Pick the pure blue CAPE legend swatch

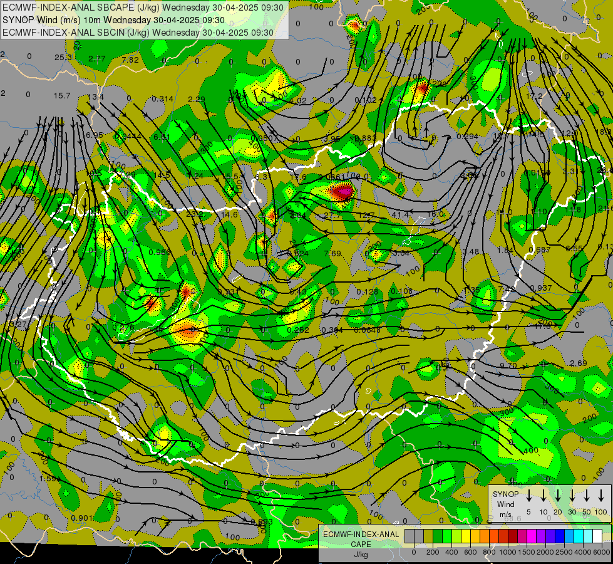click(x=560, y=536)
